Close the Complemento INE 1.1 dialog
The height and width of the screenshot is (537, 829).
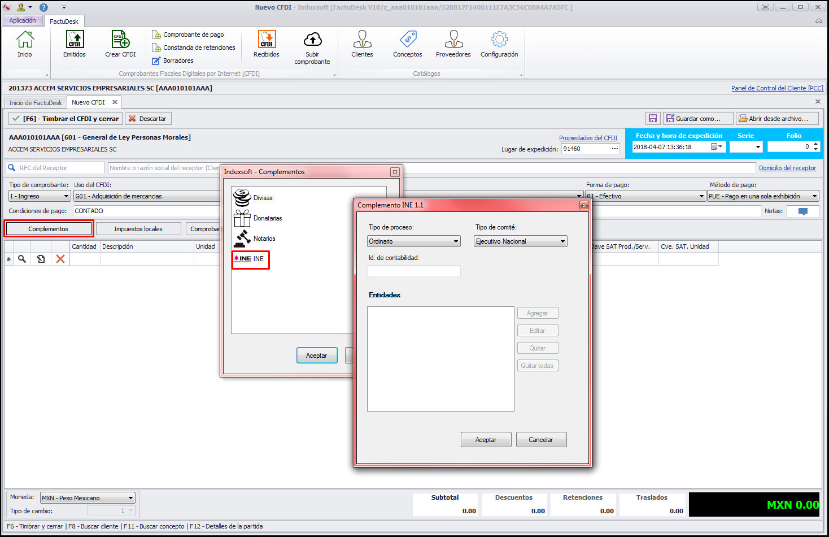click(584, 205)
